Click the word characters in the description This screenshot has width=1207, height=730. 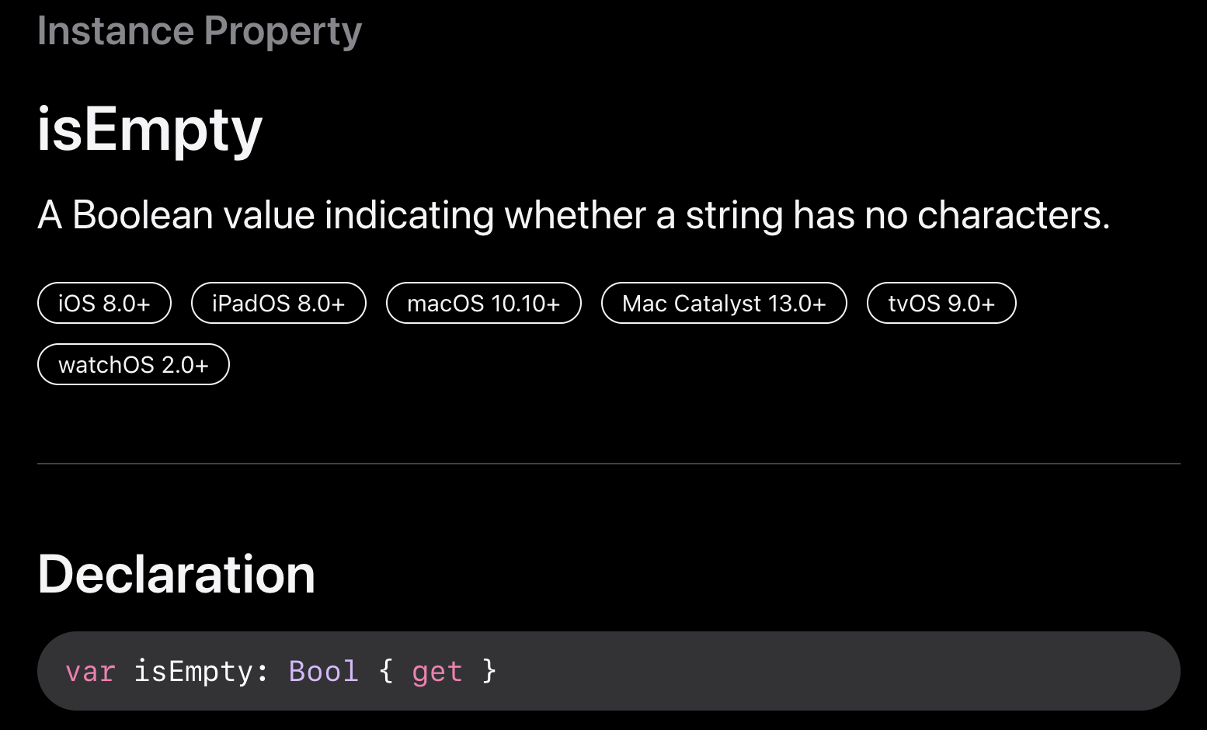coord(1014,215)
